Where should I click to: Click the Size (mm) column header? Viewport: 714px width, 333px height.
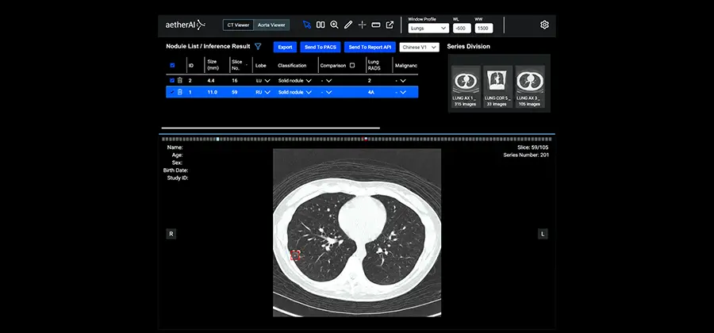click(x=213, y=65)
